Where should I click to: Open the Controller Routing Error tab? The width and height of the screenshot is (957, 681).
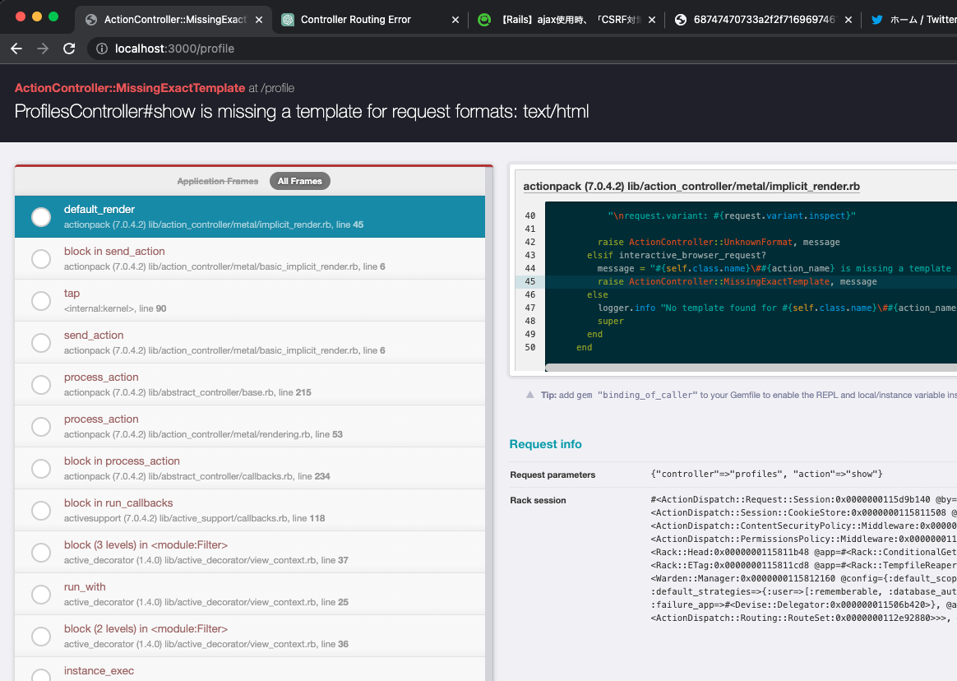click(x=355, y=20)
